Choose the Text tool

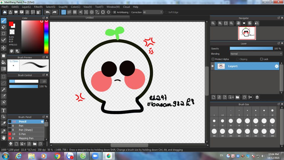coord(4,110)
